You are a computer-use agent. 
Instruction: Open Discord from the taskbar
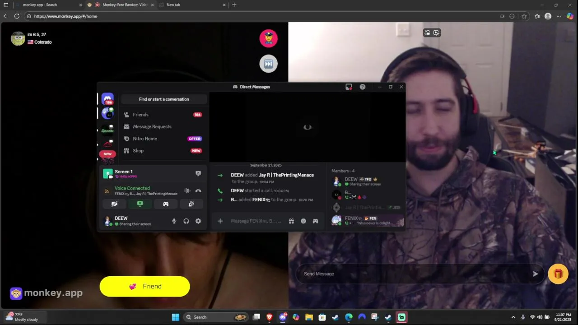point(283,317)
